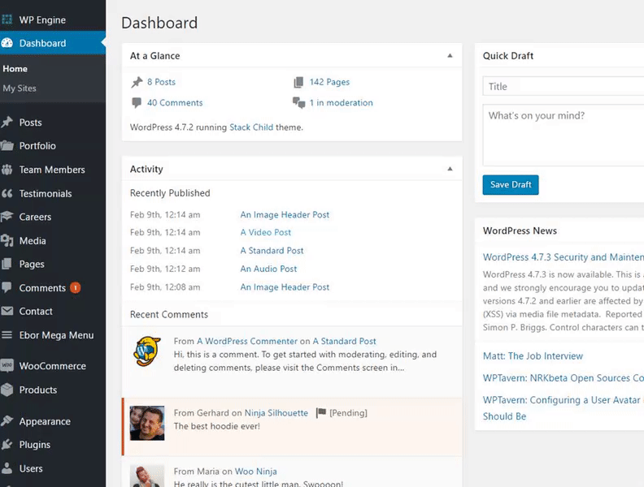Open the 40 Comments link
644x487 pixels.
point(175,102)
